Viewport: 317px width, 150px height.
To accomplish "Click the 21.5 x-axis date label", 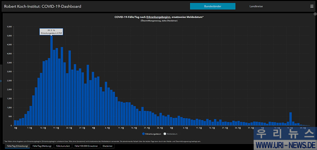I will click(x=225, y=128).
